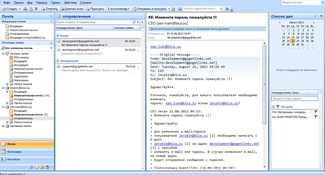325x175 pixels.
Task: Click the message body vertical scrollbar
Action: 264,84
